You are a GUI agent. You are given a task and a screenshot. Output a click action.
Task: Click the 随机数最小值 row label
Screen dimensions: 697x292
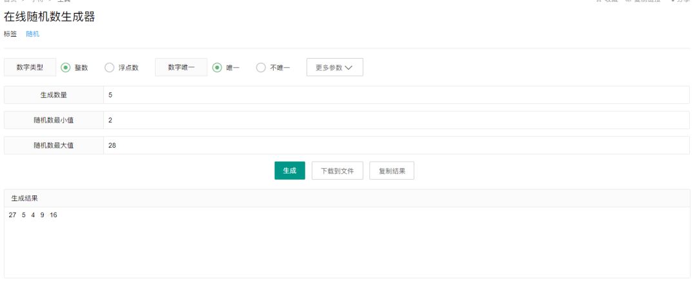click(x=54, y=120)
